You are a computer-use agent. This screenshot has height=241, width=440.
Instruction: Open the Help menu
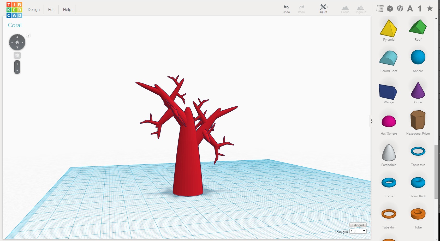67,10
